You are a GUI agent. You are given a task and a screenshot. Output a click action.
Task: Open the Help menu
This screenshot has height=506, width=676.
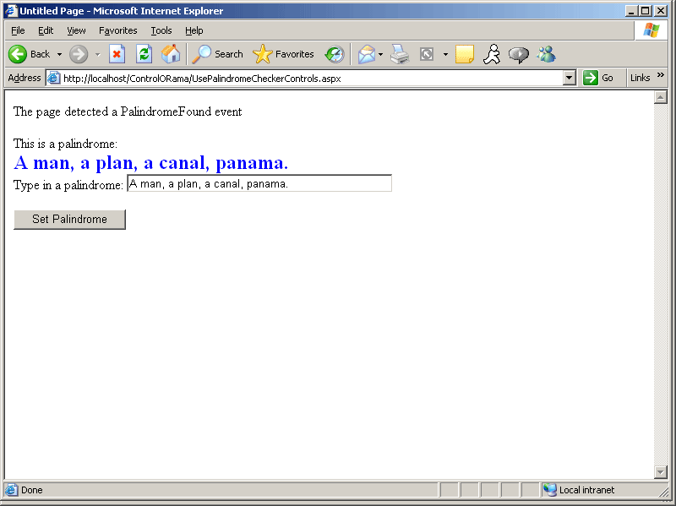194,30
